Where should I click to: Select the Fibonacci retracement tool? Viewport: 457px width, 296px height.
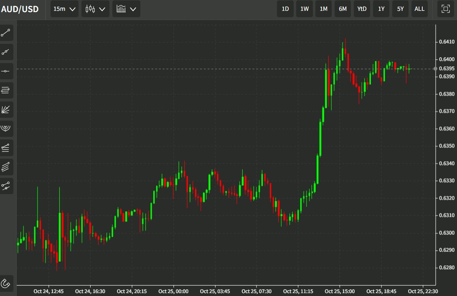tap(6, 148)
